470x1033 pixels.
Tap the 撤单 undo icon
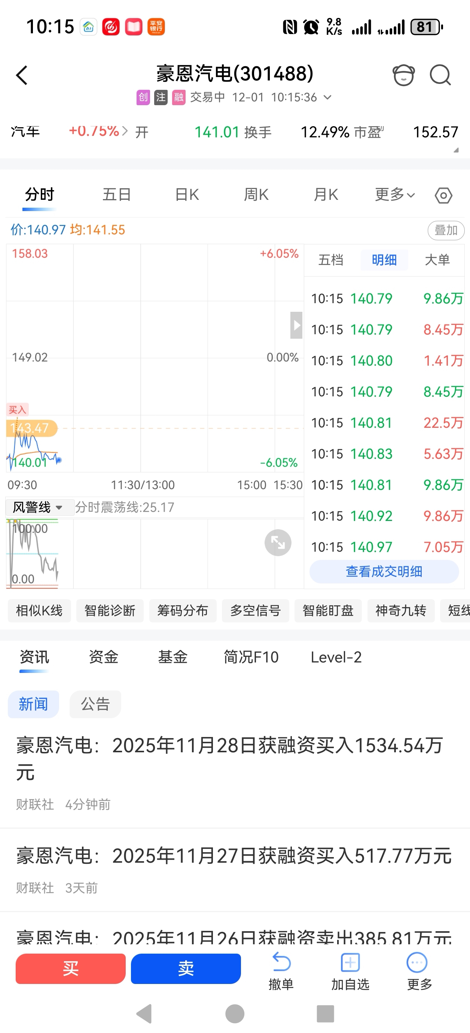pos(281,962)
